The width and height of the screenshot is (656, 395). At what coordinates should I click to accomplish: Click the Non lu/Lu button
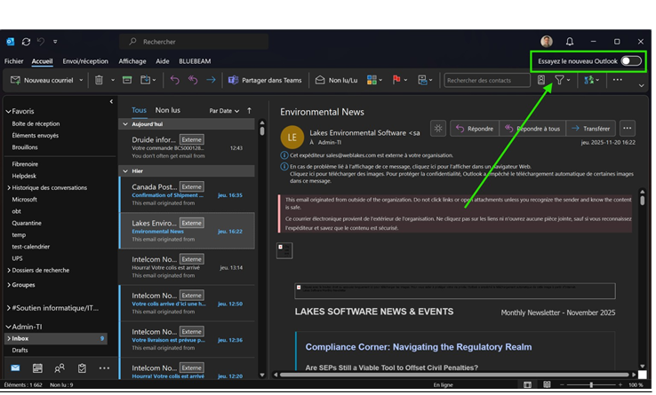coord(336,80)
